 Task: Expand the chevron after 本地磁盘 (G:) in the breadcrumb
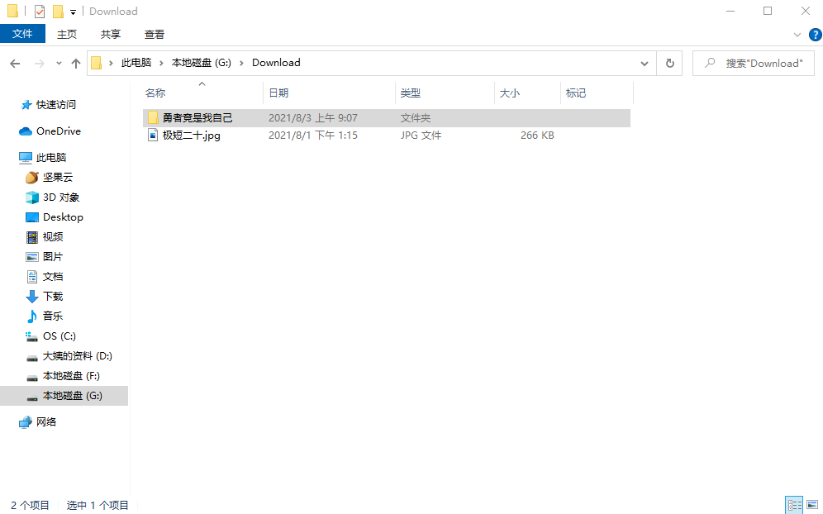click(241, 63)
